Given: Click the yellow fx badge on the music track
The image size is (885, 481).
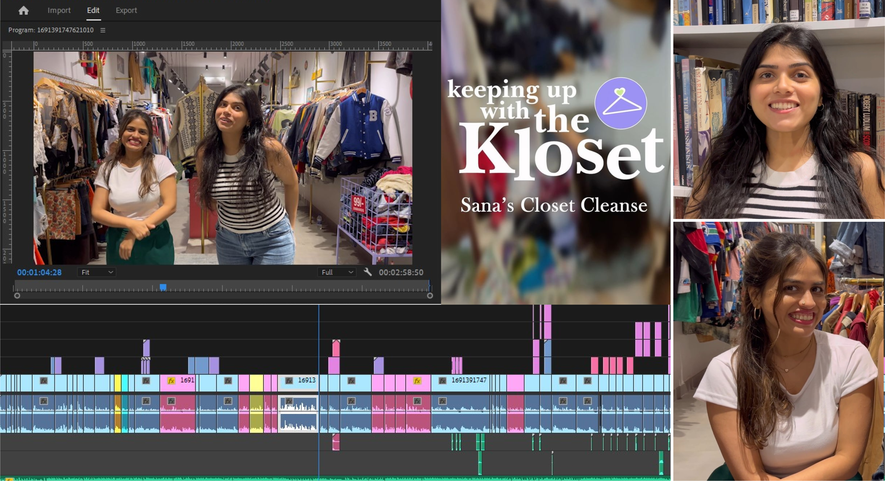Looking at the screenshot, I should click(9, 479).
